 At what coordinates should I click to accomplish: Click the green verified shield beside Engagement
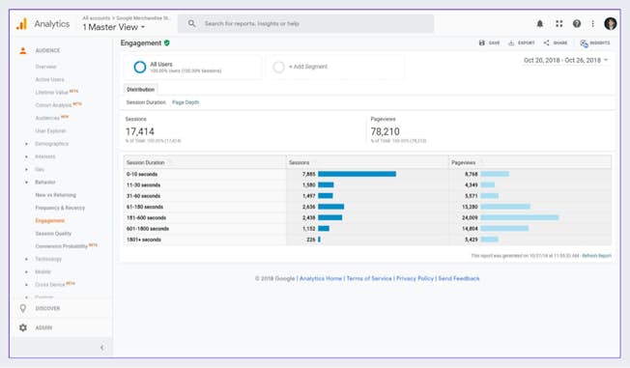pos(167,43)
